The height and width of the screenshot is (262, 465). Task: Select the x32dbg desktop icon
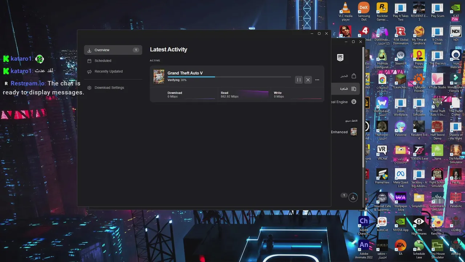(456, 224)
